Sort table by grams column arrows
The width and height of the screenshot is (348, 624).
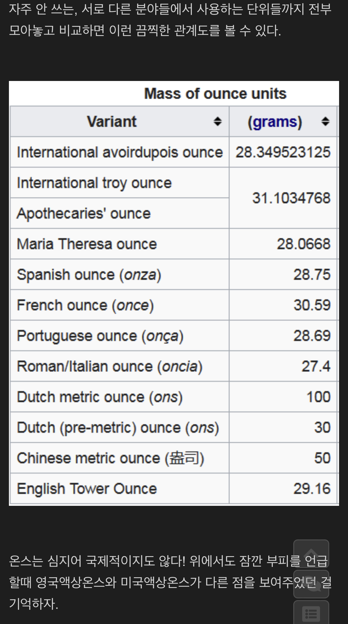325,121
